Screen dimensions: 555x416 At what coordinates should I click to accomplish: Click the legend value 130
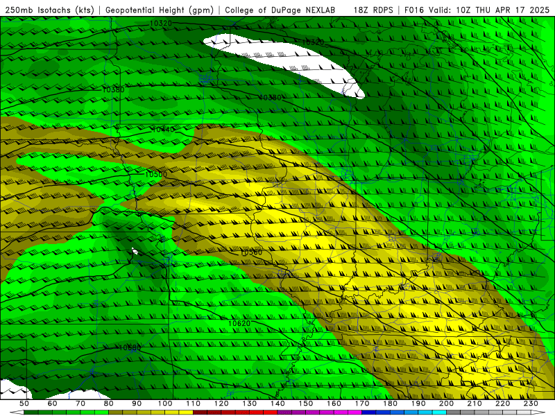[x=250, y=404]
